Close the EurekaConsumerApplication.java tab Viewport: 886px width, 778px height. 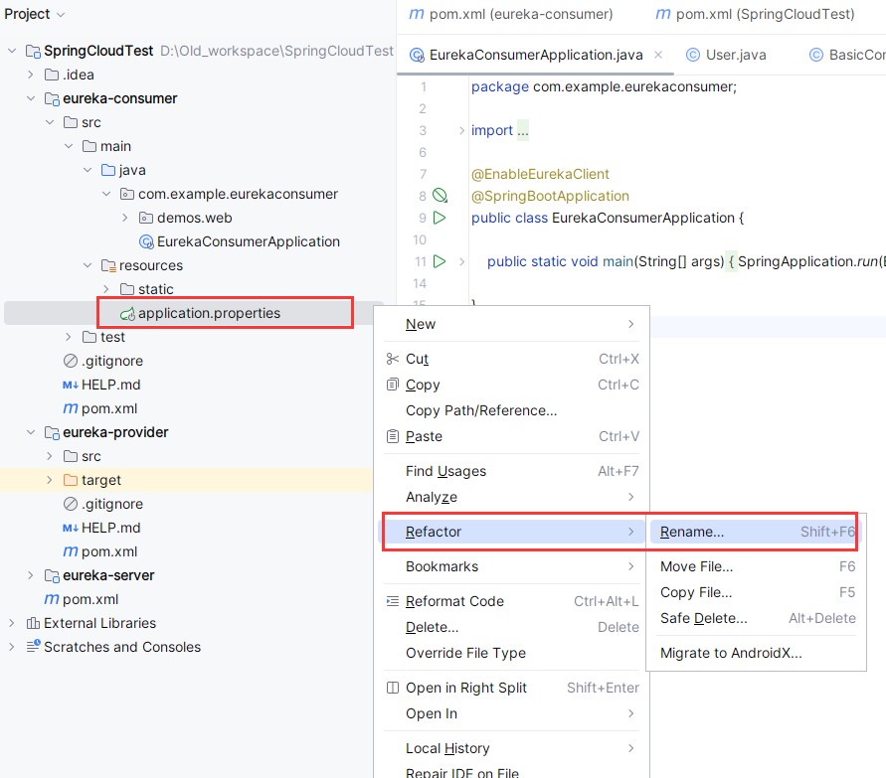(658, 55)
